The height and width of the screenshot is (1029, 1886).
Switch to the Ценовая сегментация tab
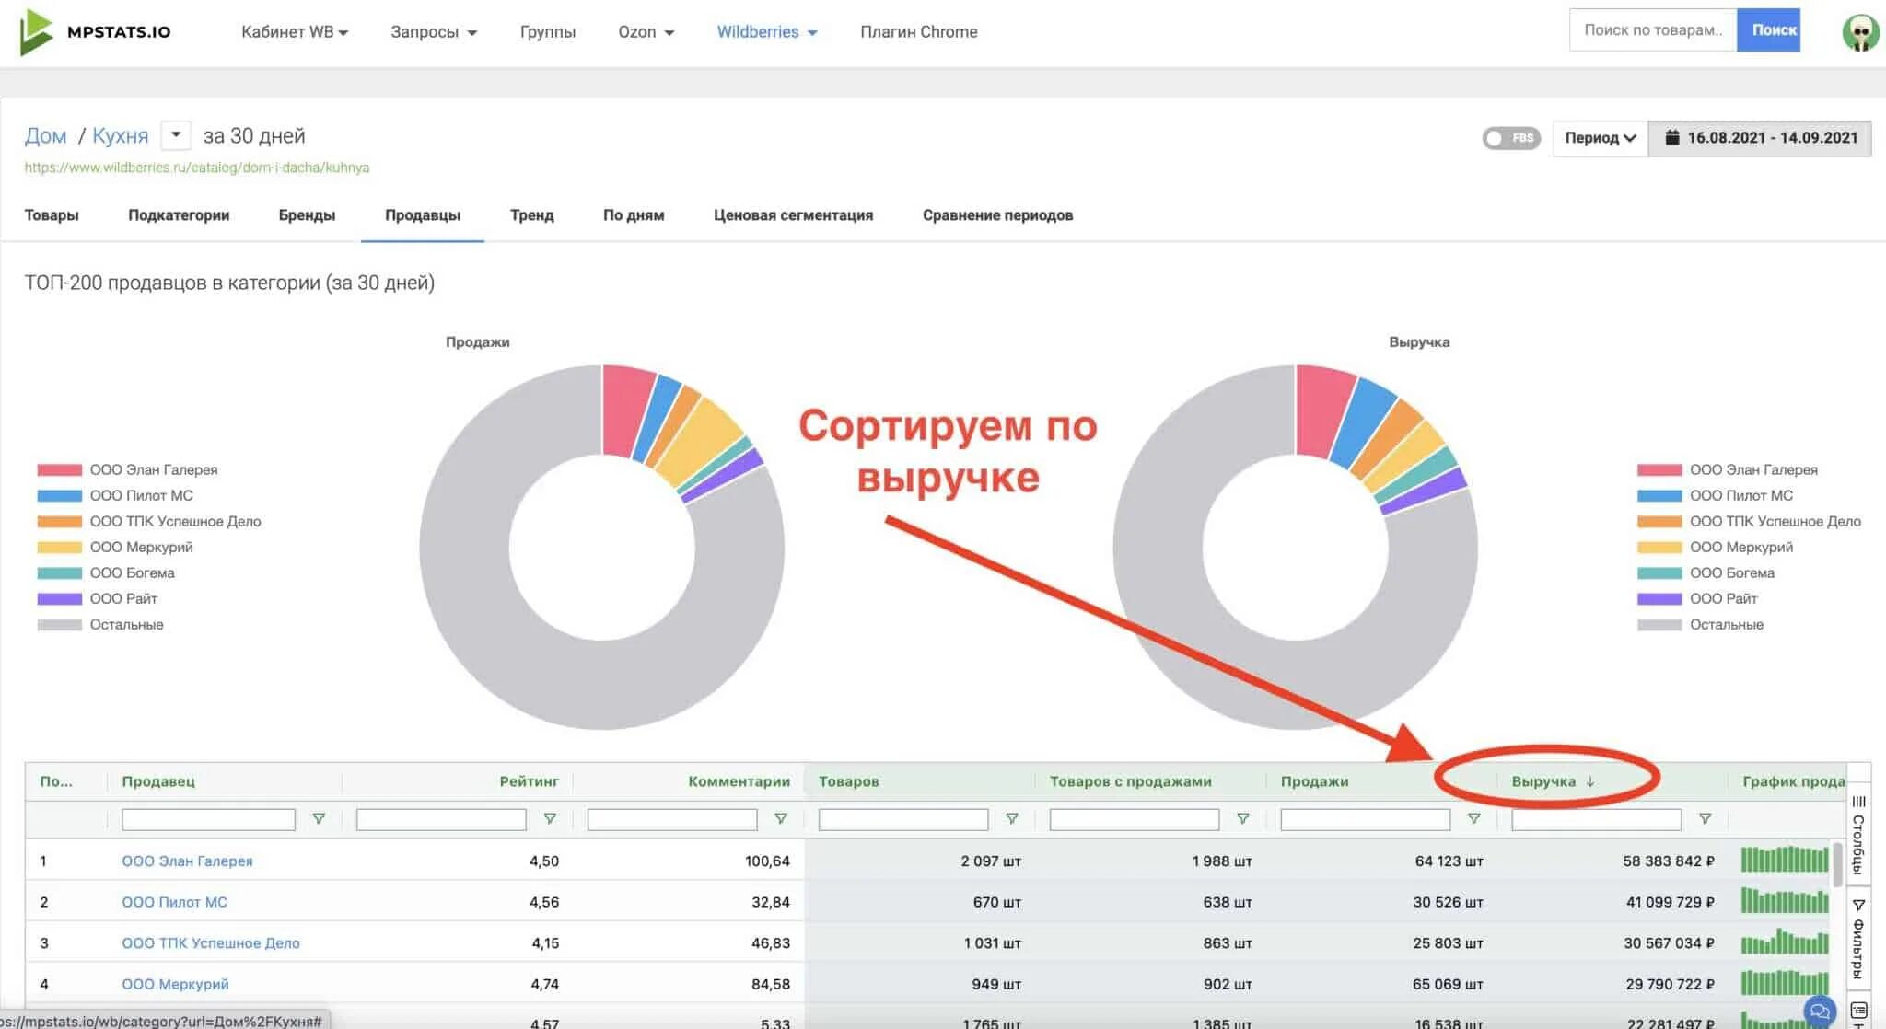click(x=793, y=214)
